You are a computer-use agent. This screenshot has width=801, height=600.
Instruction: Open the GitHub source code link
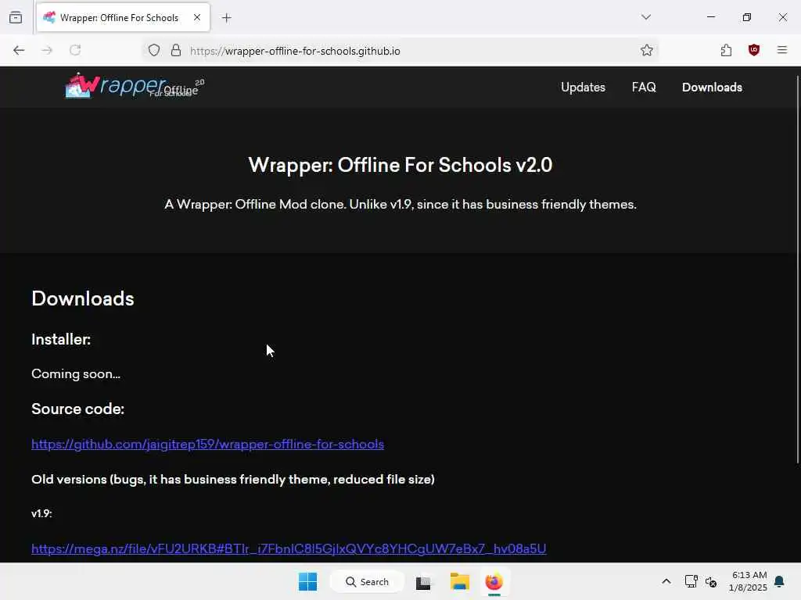tap(207, 444)
